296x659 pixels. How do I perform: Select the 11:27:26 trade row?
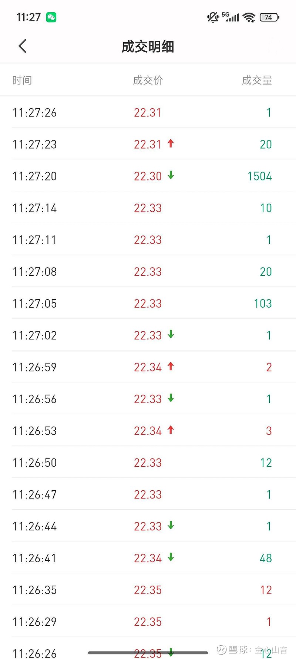(x=148, y=112)
